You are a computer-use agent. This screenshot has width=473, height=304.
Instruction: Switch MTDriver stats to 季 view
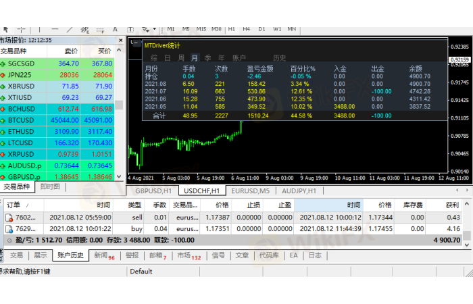[x=208, y=57]
